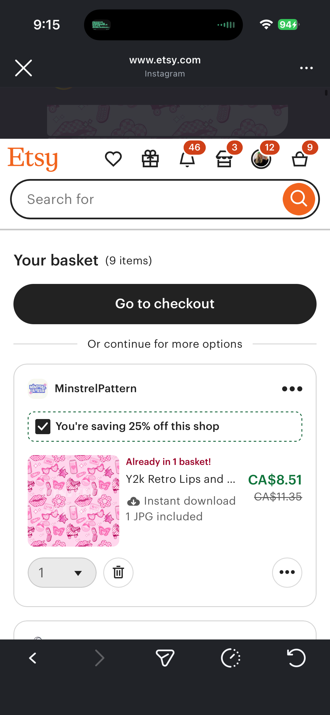Uncheck the saving 25% off coupon checkbox
Viewport: 330px width, 715px height.
pyautogui.click(x=43, y=426)
